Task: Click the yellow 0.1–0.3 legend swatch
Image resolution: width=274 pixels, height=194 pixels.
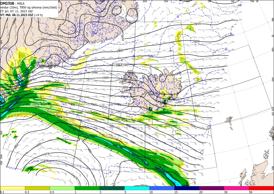Action: (x=12, y=188)
